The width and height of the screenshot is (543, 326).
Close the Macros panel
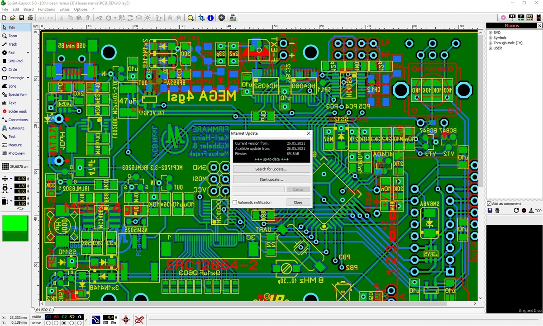[x=539, y=26]
